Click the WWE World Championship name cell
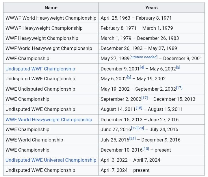Image resolution: width=208 pixels, height=177 pixels. pos(51,140)
